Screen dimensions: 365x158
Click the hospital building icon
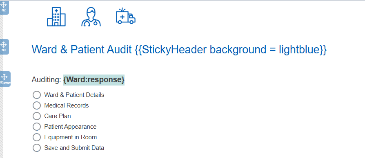(56, 16)
